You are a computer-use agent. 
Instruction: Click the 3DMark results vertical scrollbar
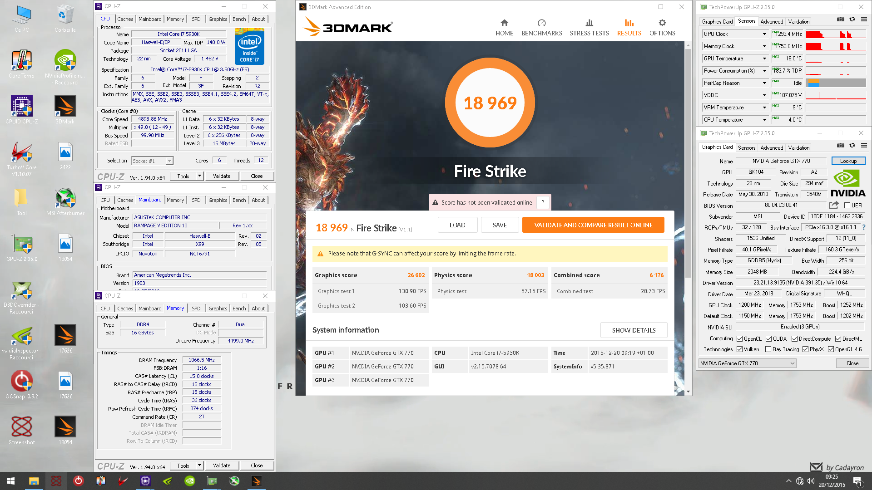click(688, 163)
